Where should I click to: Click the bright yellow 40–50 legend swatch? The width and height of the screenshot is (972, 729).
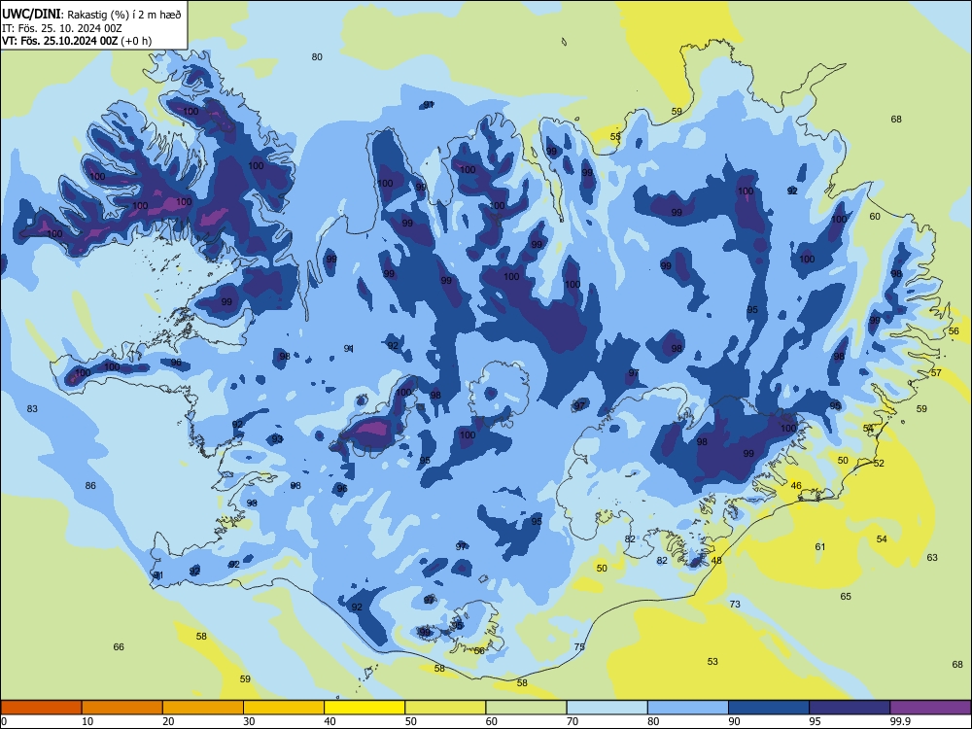point(364,708)
